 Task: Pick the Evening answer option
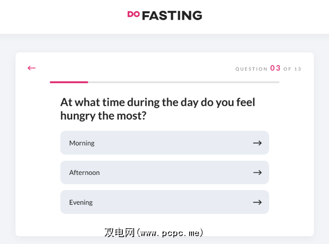(164, 202)
